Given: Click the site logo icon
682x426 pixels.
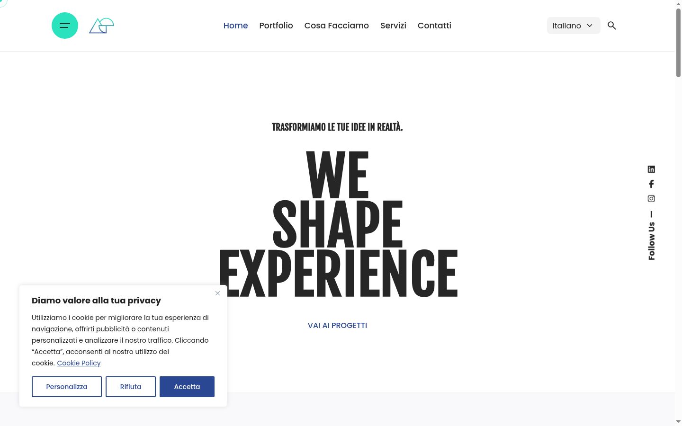Looking at the screenshot, I should coord(101,26).
